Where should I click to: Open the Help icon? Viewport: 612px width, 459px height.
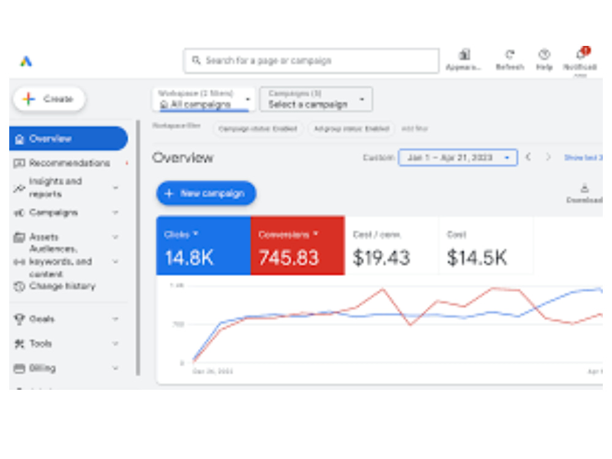pos(544,54)
